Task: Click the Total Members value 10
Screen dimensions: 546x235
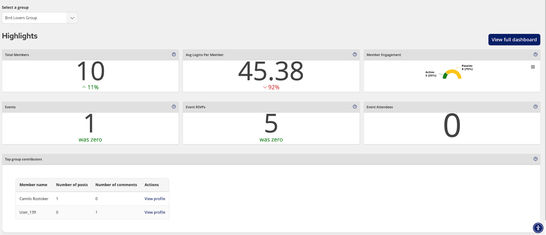Action: click(90, 71)
